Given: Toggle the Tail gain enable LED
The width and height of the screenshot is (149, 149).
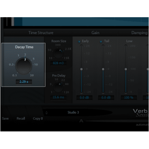Looking at the screenshot, I should tap(101, 42).
